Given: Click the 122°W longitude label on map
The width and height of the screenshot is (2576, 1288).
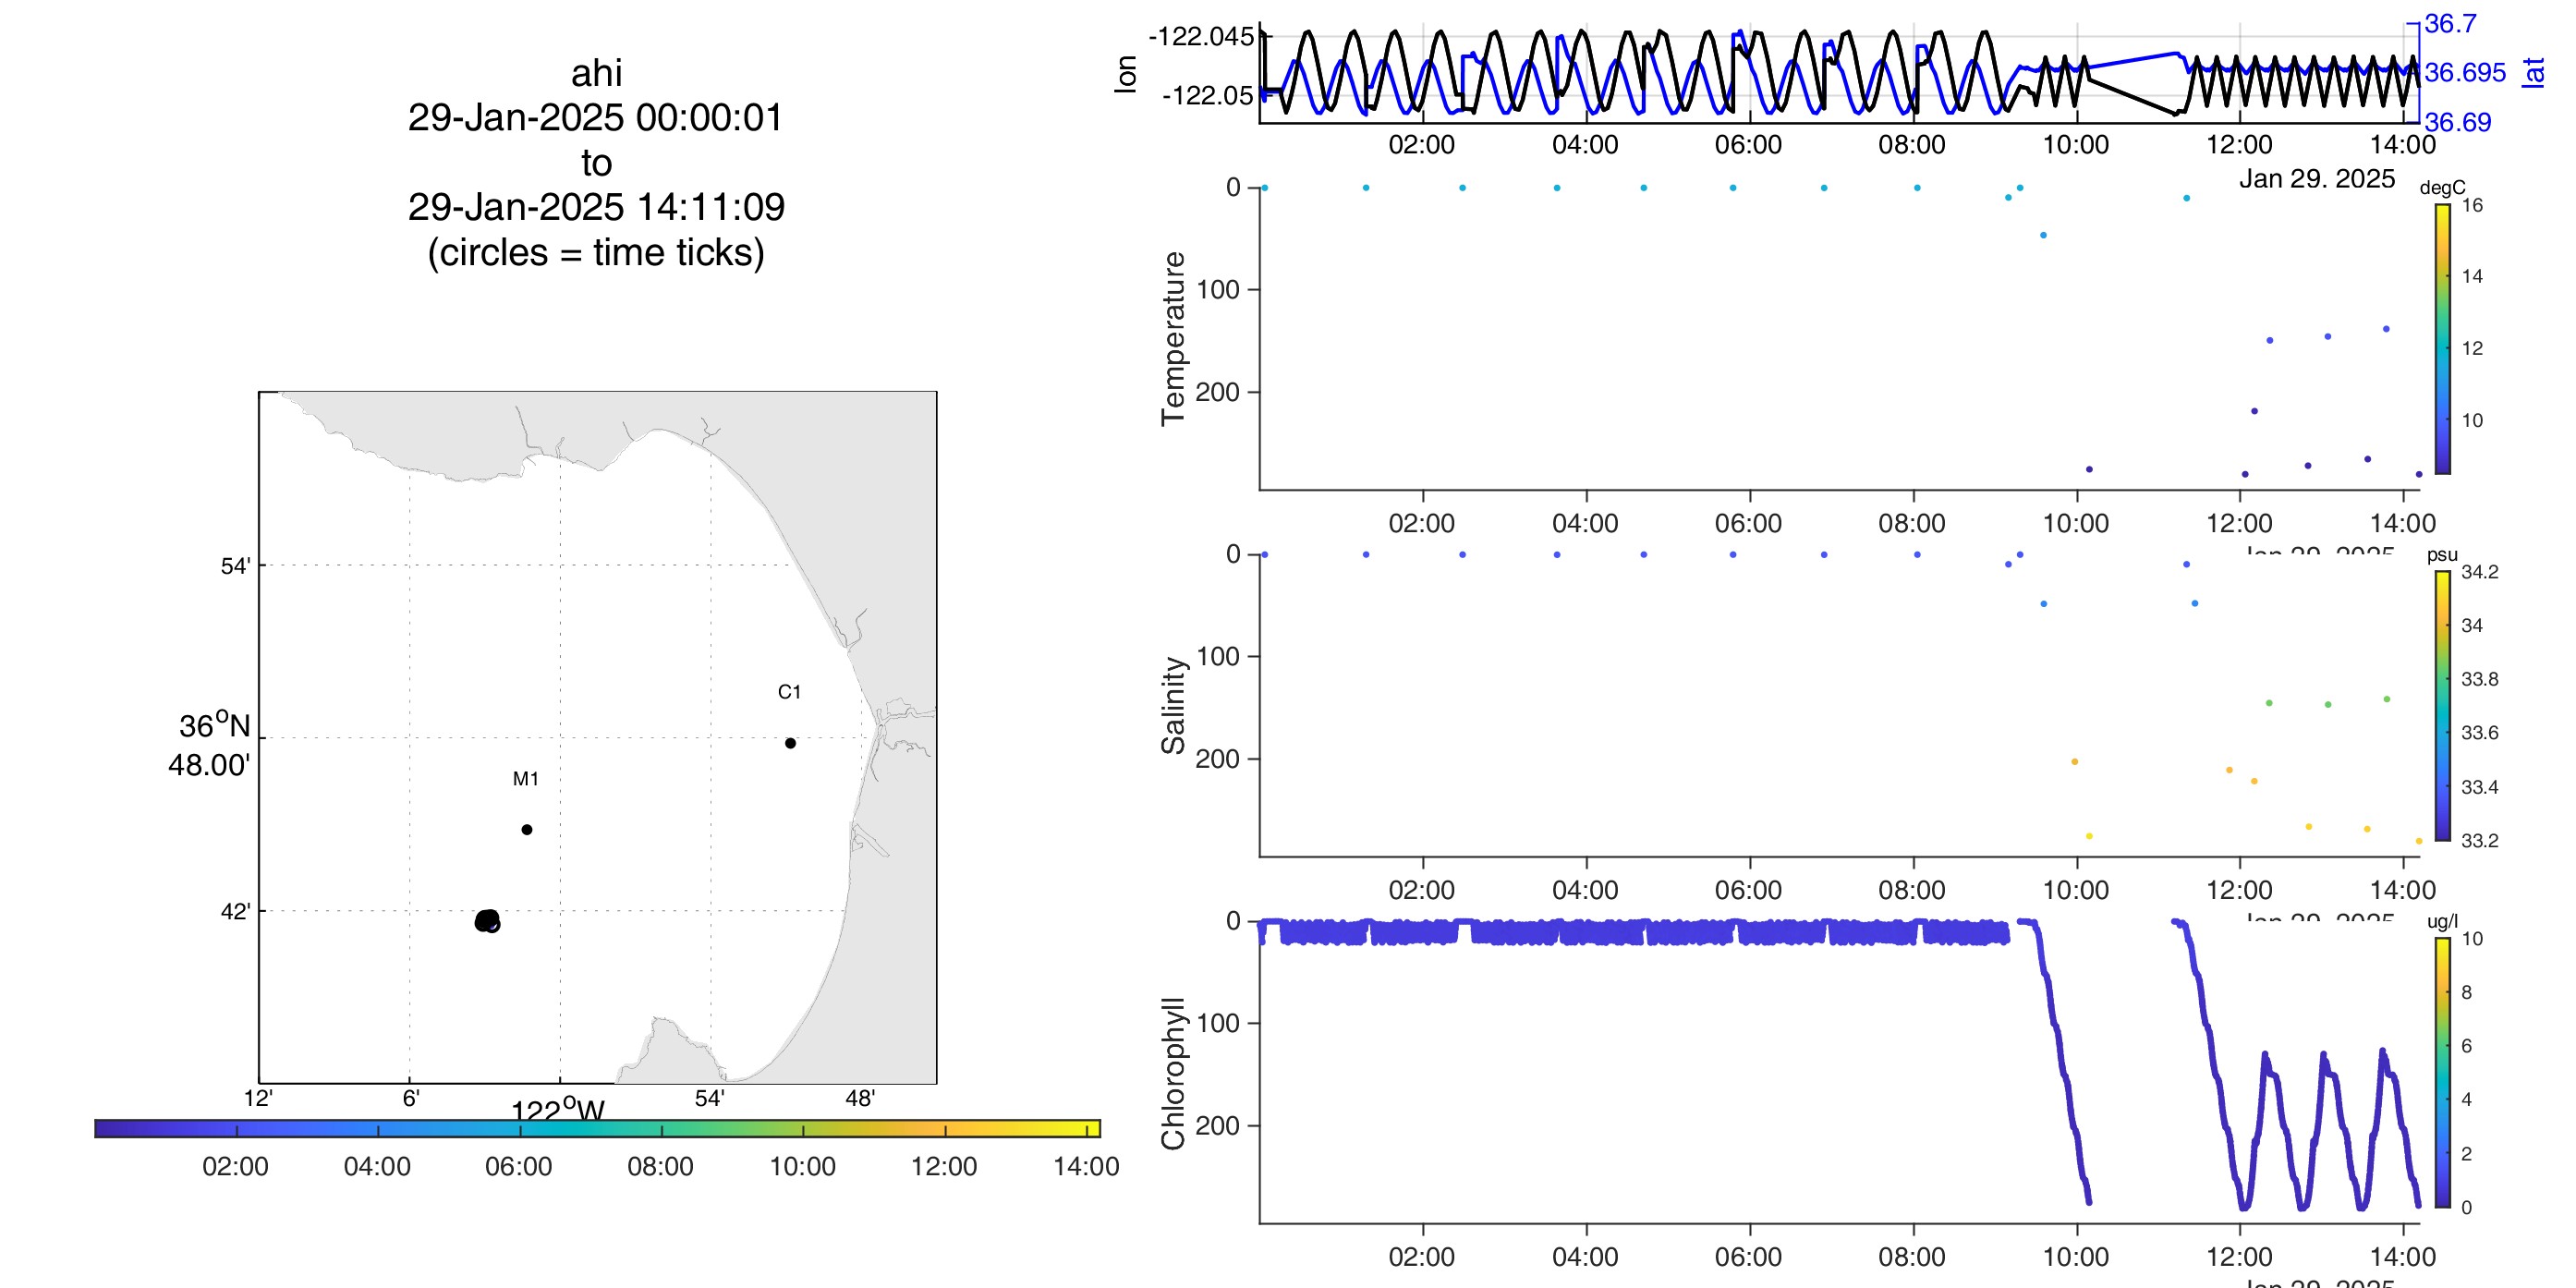Looking at the screenshot, I should tap(558, 1110).
